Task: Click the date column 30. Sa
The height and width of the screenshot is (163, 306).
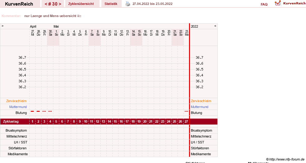Action: click(x=50, y=33)
